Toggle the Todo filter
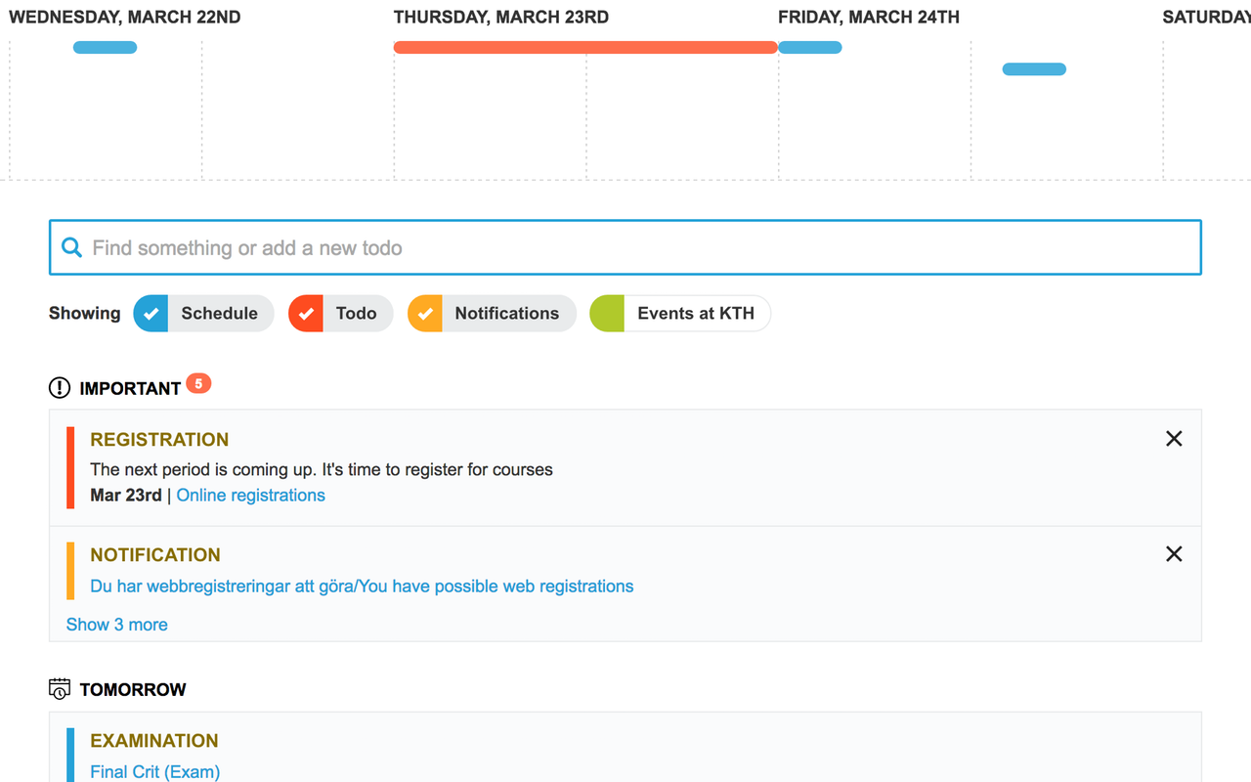The image size is (1251, 782). [340, 314]
